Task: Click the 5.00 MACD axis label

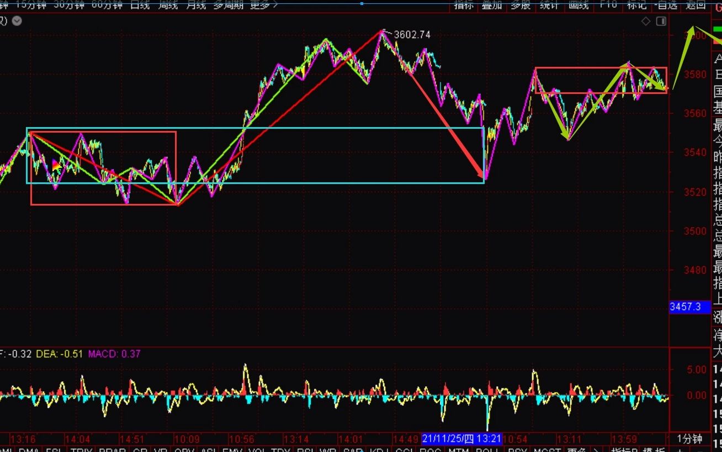Action: (697, 369)
